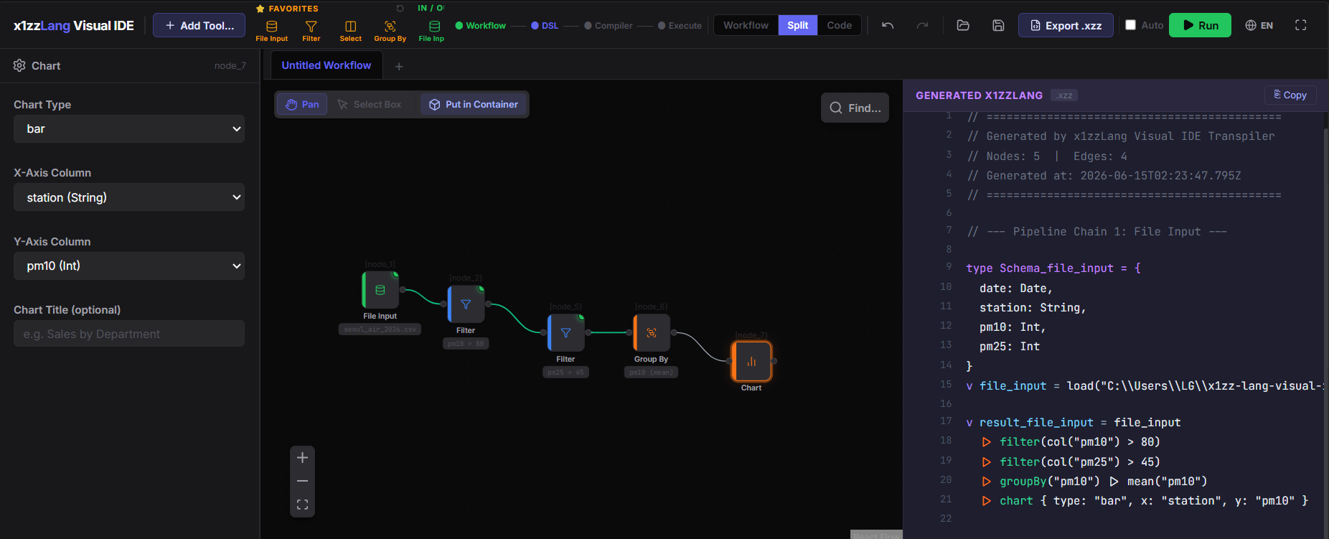Click the Chart Title input field
The height and width of the screenshot is (539, 1329).
click(x=129, y=334)
